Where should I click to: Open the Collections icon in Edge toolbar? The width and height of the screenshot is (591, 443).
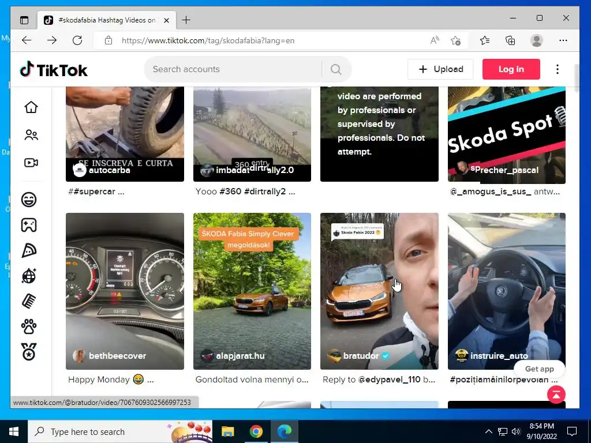(x=510, y=40)
